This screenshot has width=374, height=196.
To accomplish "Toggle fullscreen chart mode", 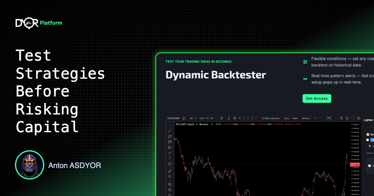I will [353, 118].
